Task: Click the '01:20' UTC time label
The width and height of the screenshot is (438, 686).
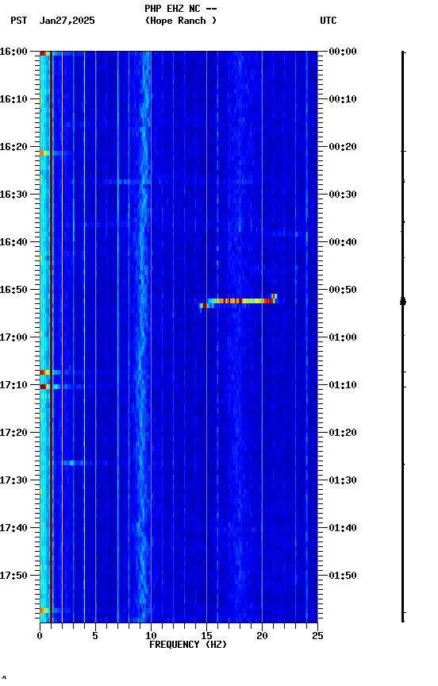Action: (343, 433)
